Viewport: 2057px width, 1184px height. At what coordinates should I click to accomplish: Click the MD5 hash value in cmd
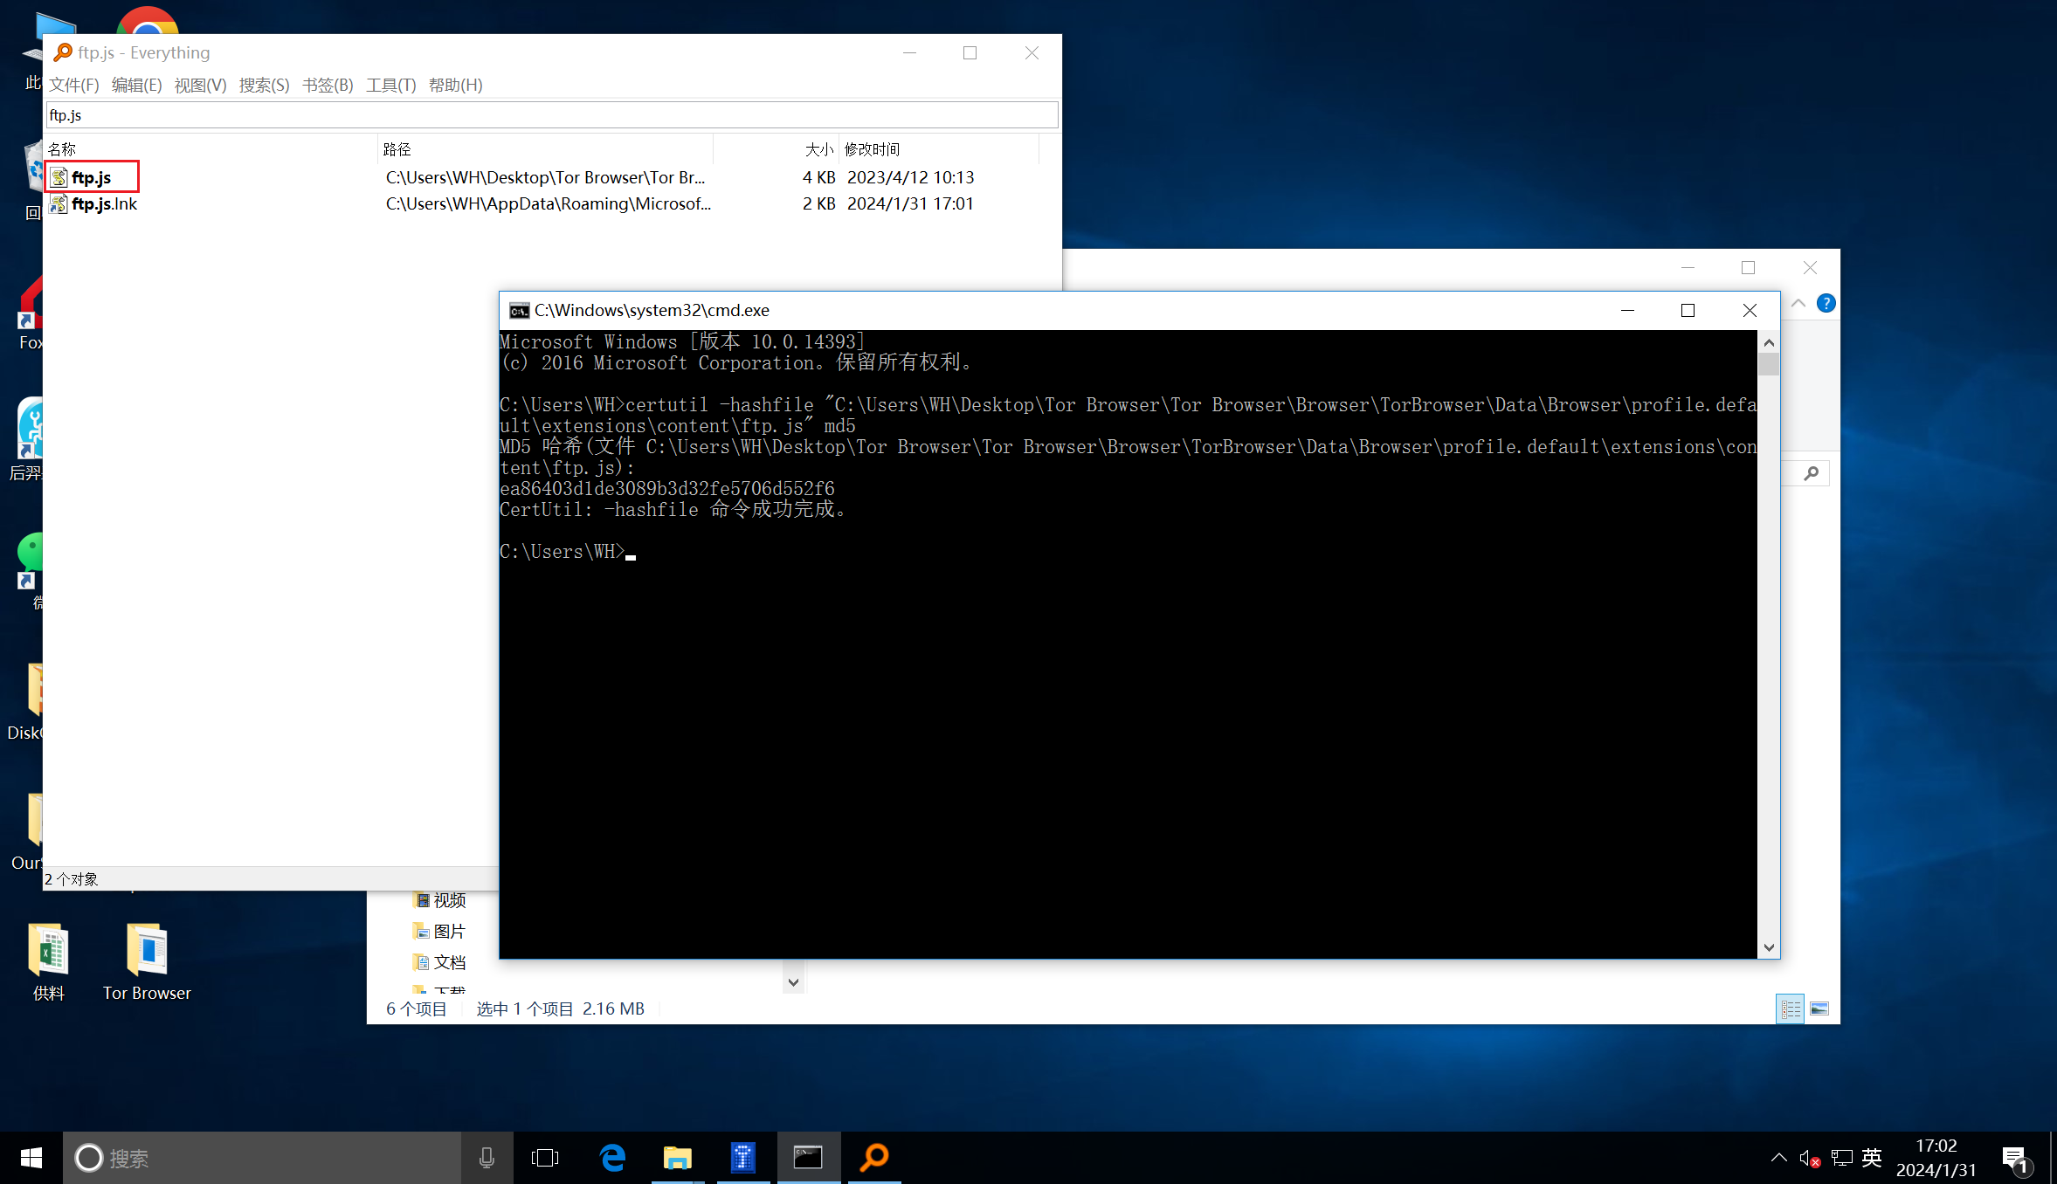(667, 489)
